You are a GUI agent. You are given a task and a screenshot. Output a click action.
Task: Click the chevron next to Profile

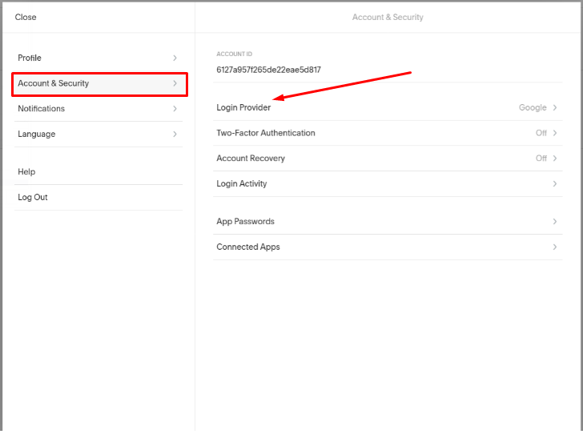pos(175,58)
